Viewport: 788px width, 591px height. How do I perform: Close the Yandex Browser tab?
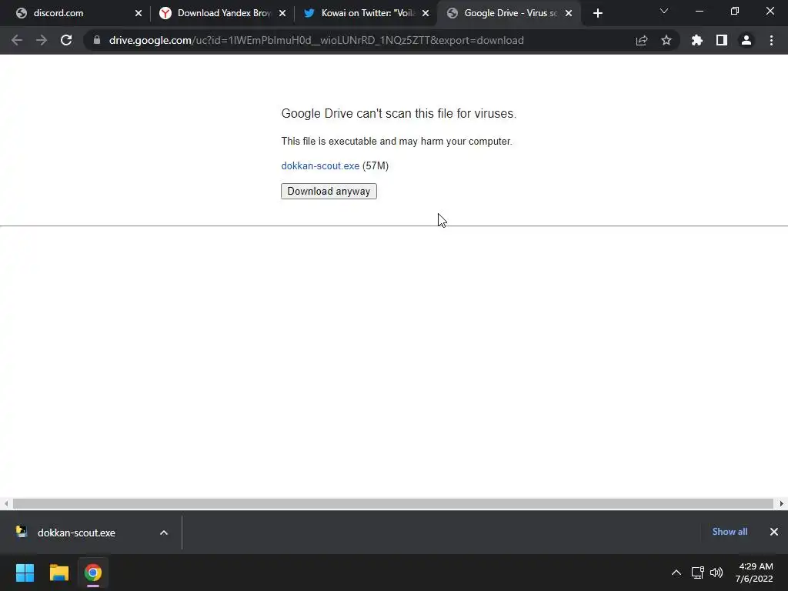click(282, 13)
